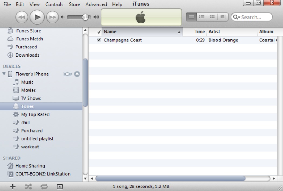Click the Blood Orange artist cell
This screenshot has height=191, width=283.
[x=223, y=40]
